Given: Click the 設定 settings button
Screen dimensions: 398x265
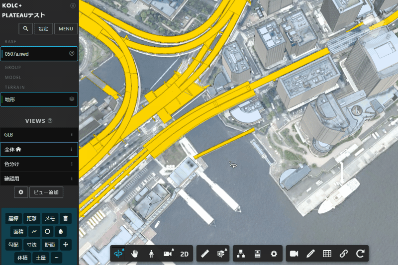Looking at the screenshot, I should pos(43,28).
